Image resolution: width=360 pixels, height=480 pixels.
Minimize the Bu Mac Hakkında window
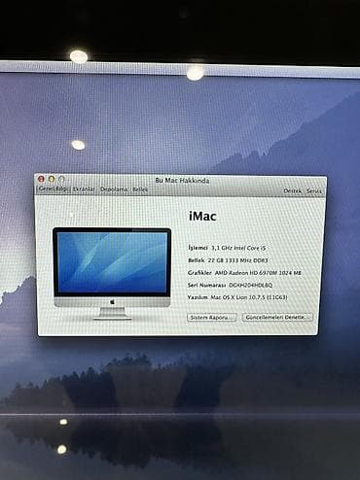point(52,179)
